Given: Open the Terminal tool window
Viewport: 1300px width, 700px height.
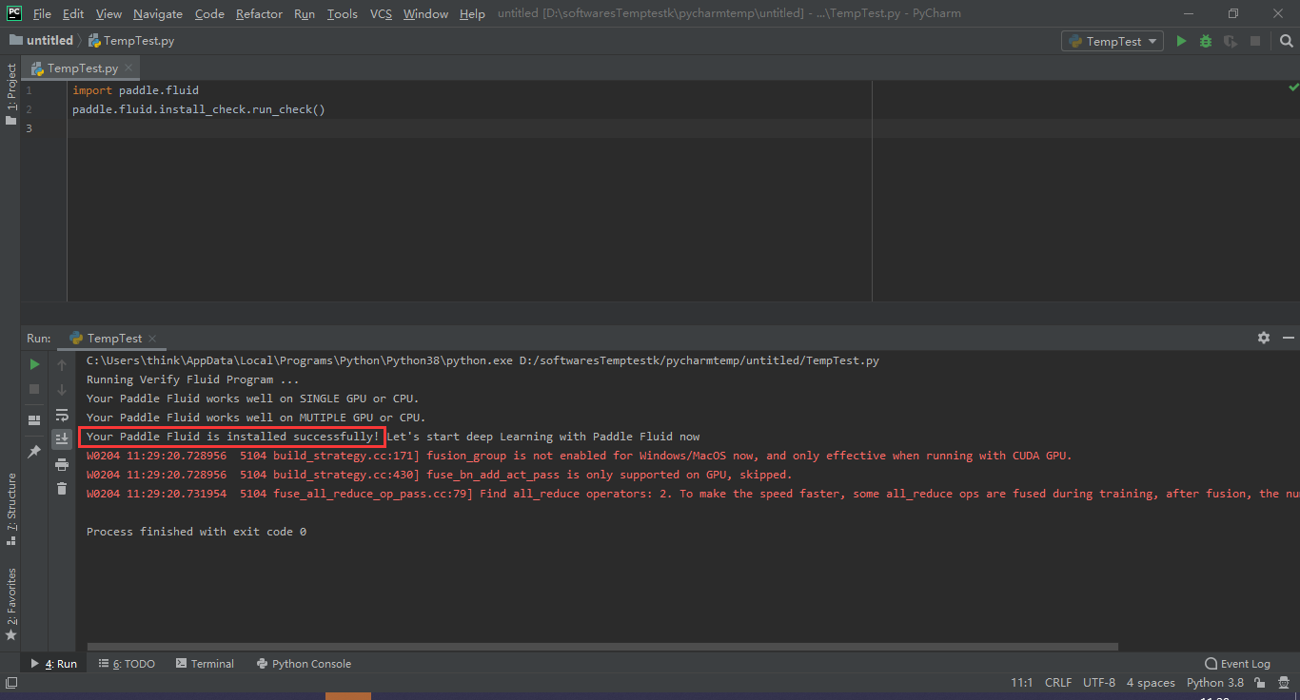Looking at the screenshot, I should tap(205, 664).
